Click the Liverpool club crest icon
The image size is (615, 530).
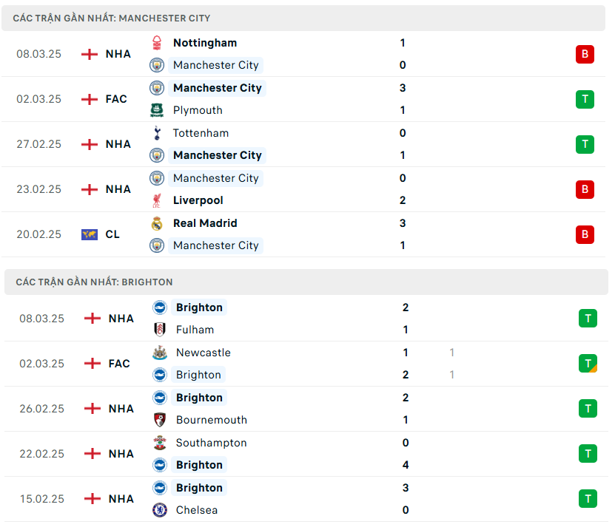(x=157, y=200)
